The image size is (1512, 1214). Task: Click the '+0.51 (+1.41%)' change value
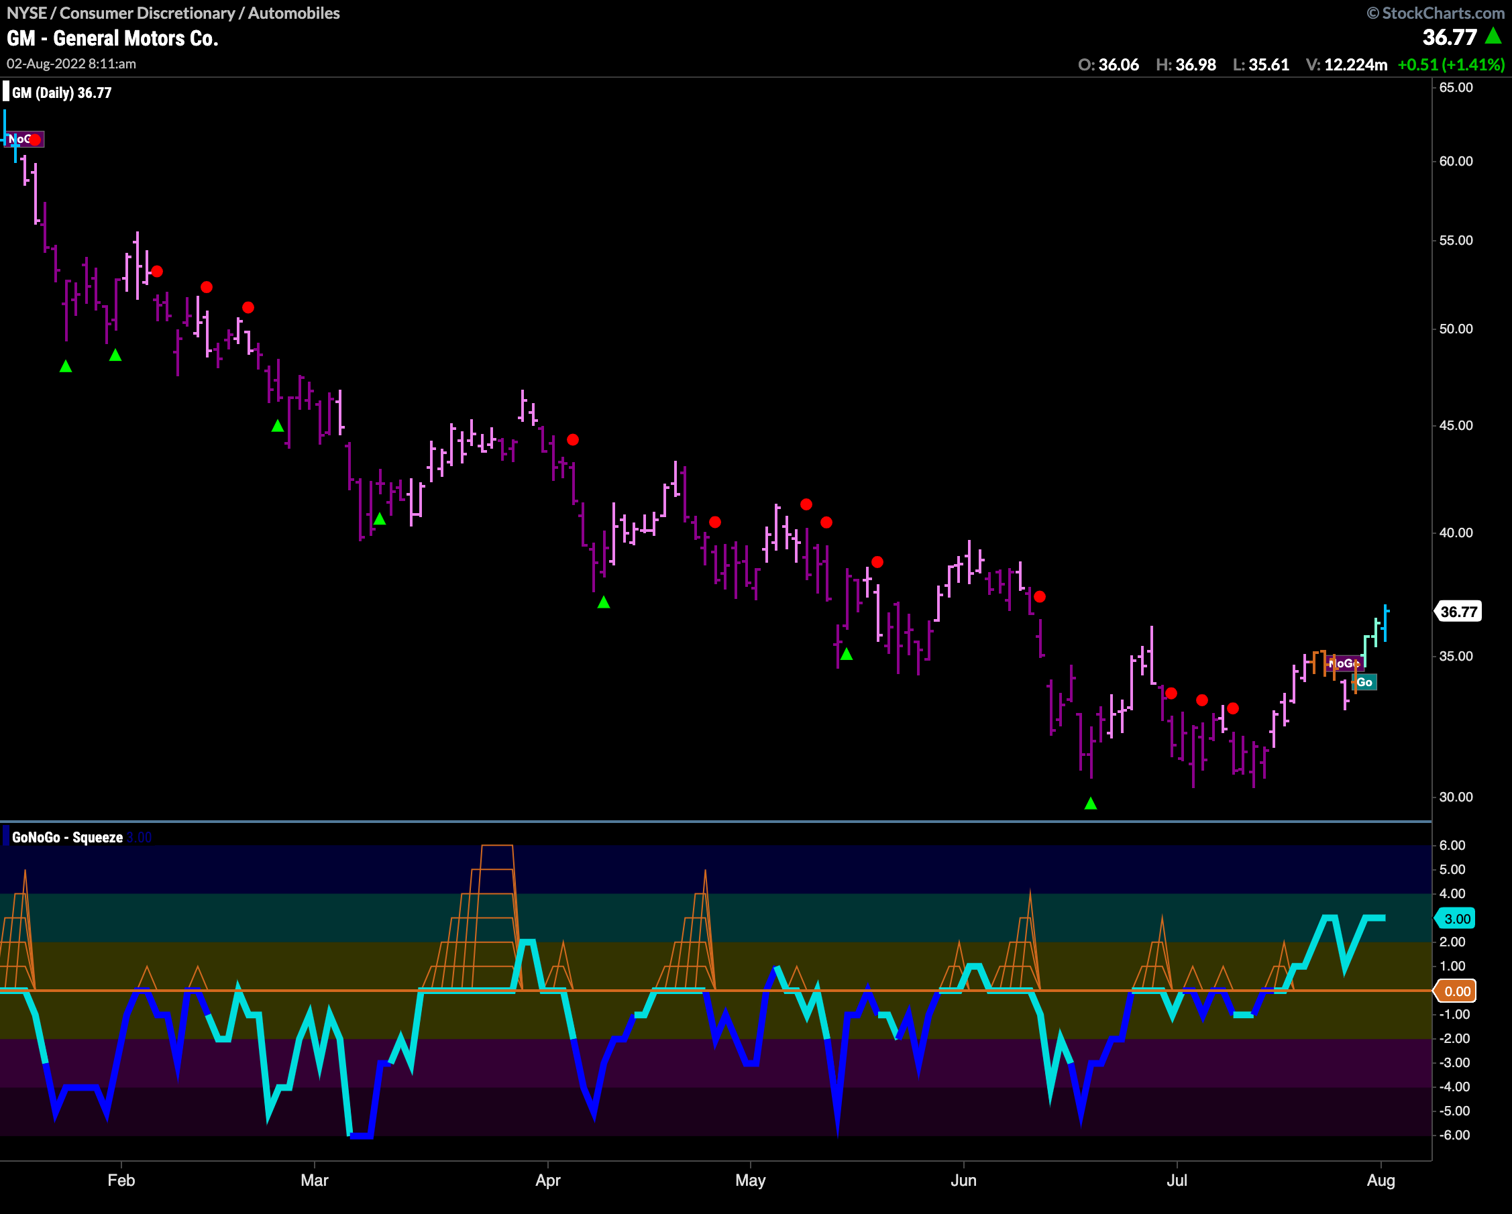(1451, 64)
